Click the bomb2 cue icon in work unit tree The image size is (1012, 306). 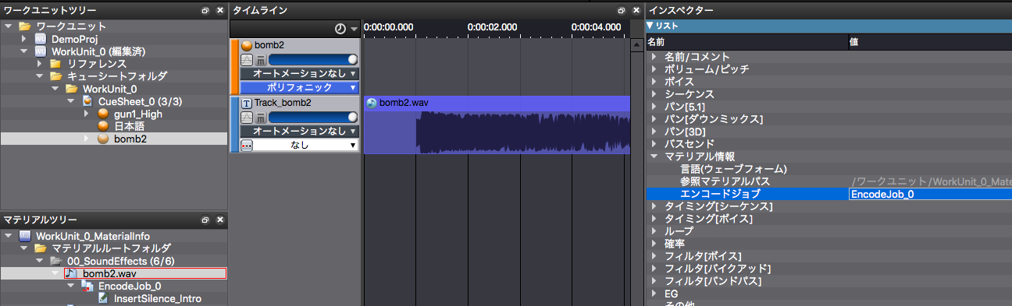pos(103,139)
